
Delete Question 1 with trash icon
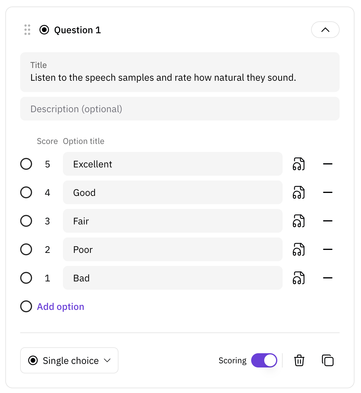click(x=299, y=360)
